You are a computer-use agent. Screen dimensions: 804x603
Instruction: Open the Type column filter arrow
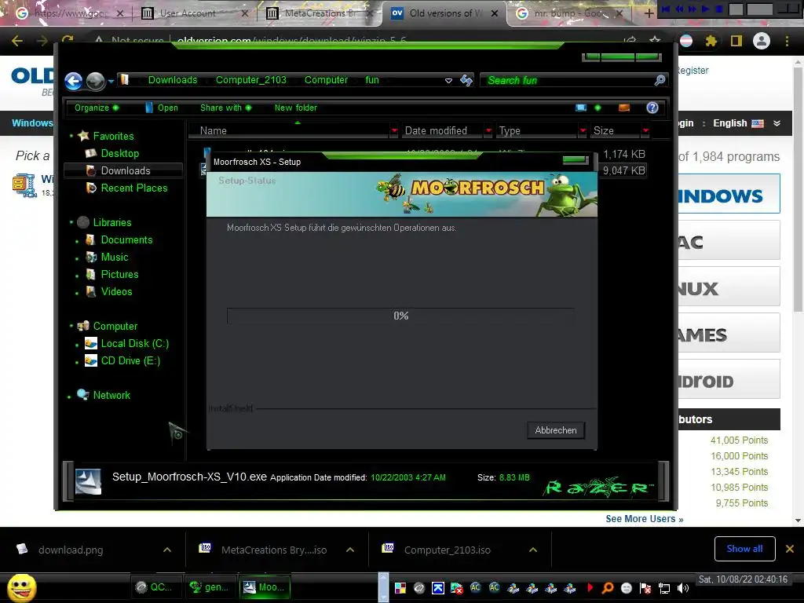pos(583,131)
